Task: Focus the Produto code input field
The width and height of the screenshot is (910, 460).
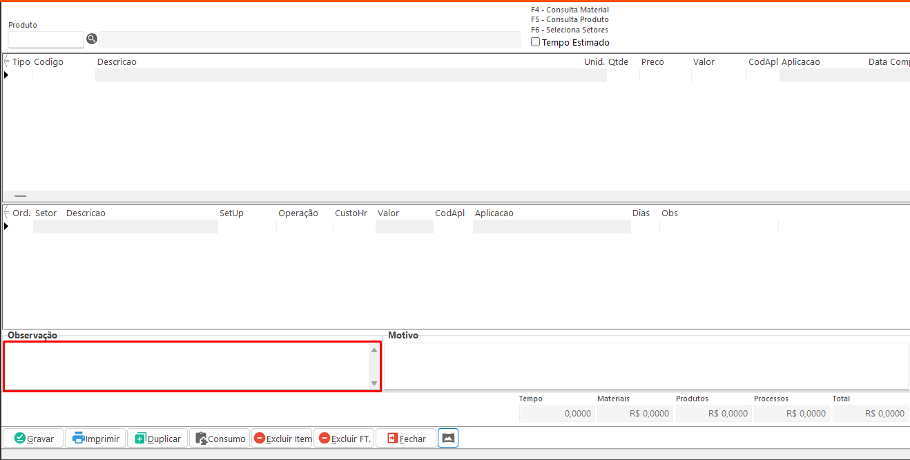Action: click(46, 39)
